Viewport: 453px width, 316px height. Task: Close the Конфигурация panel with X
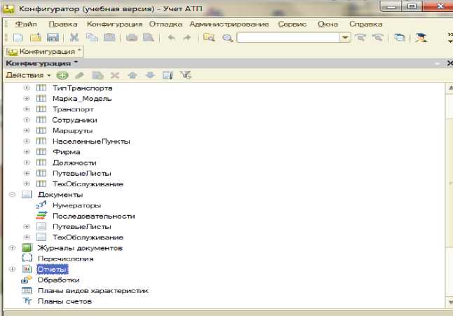pos(449,63)
